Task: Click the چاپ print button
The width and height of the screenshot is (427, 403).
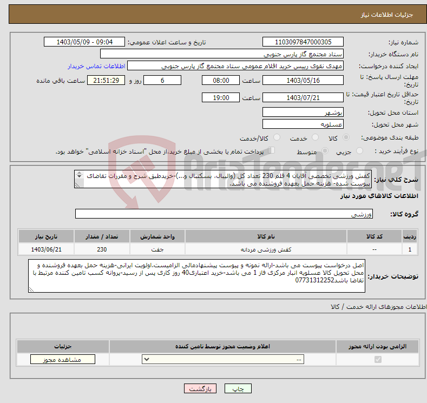Action: [x=238, y=388]
